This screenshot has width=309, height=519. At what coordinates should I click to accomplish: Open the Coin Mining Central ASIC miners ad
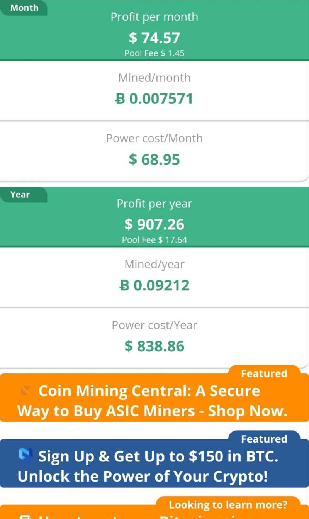tap(154, 402)
